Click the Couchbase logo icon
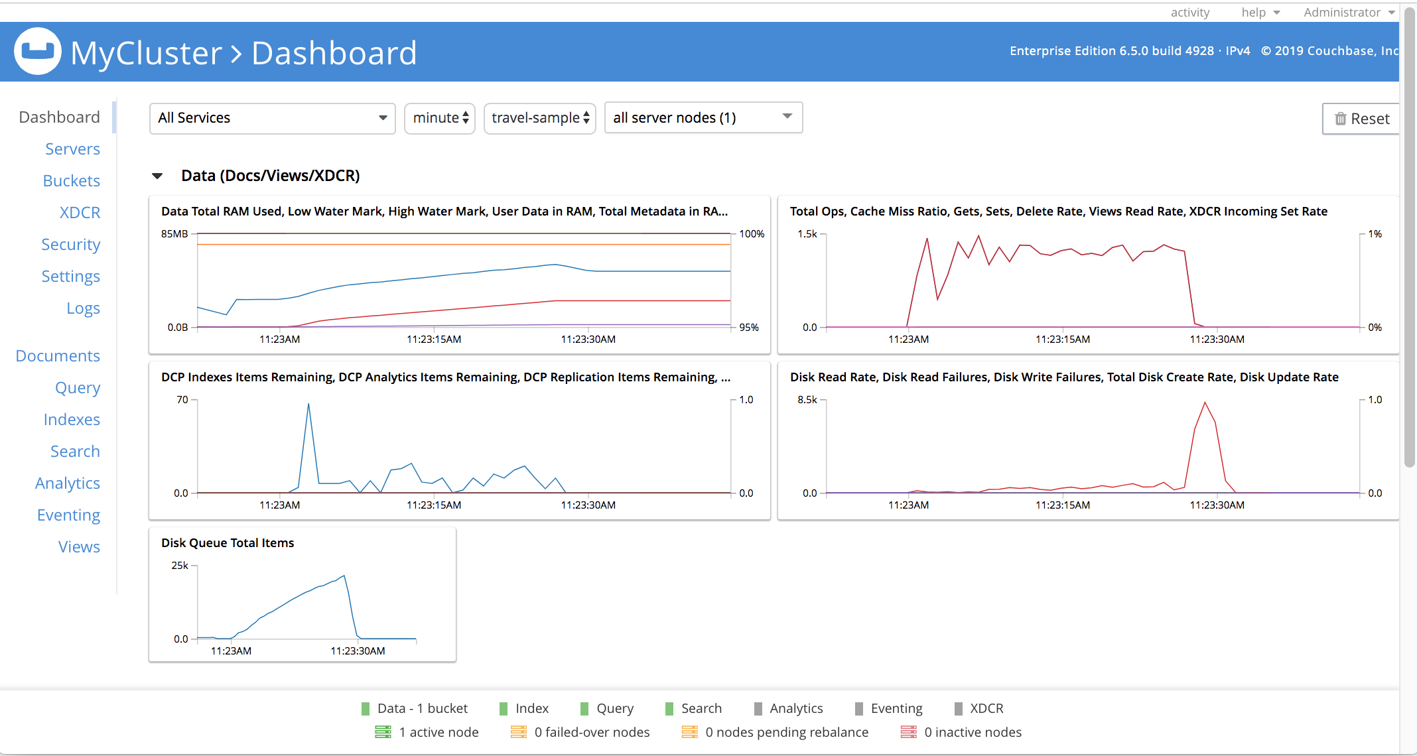Screen dimensions: 1417x756 pyautogui.click(x=37, y=52)
